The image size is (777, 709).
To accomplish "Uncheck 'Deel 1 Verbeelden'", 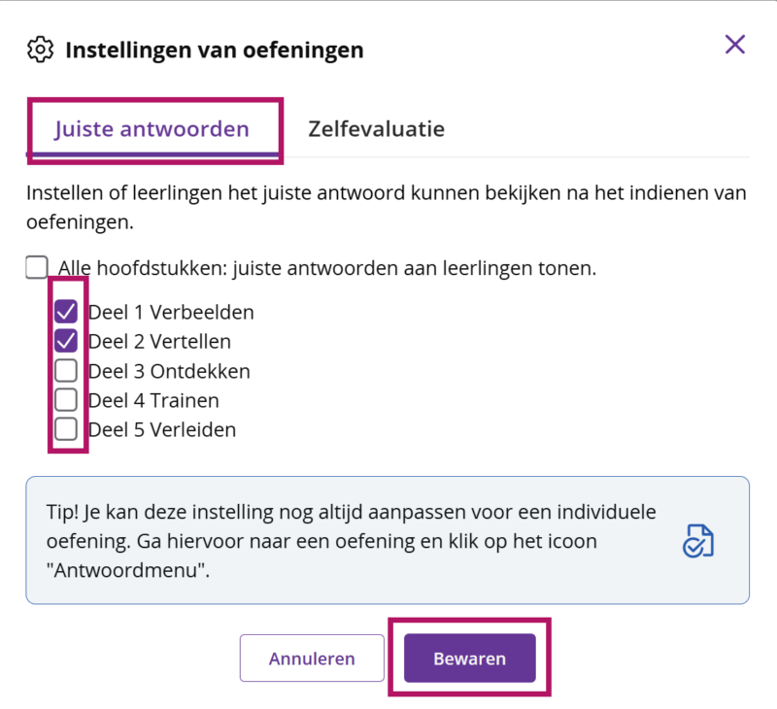I will point(68,312).
